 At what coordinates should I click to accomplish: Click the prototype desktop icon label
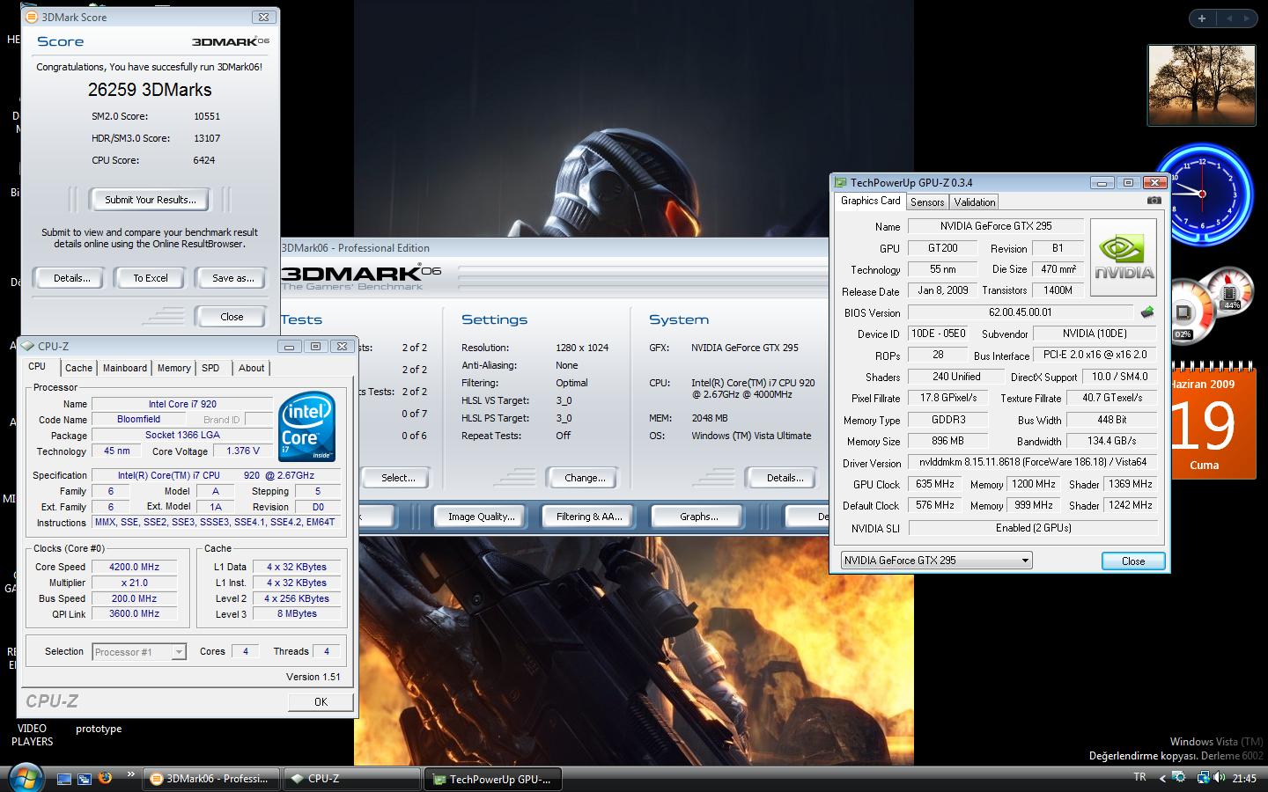pyautogui.click(x=99, y=729)
